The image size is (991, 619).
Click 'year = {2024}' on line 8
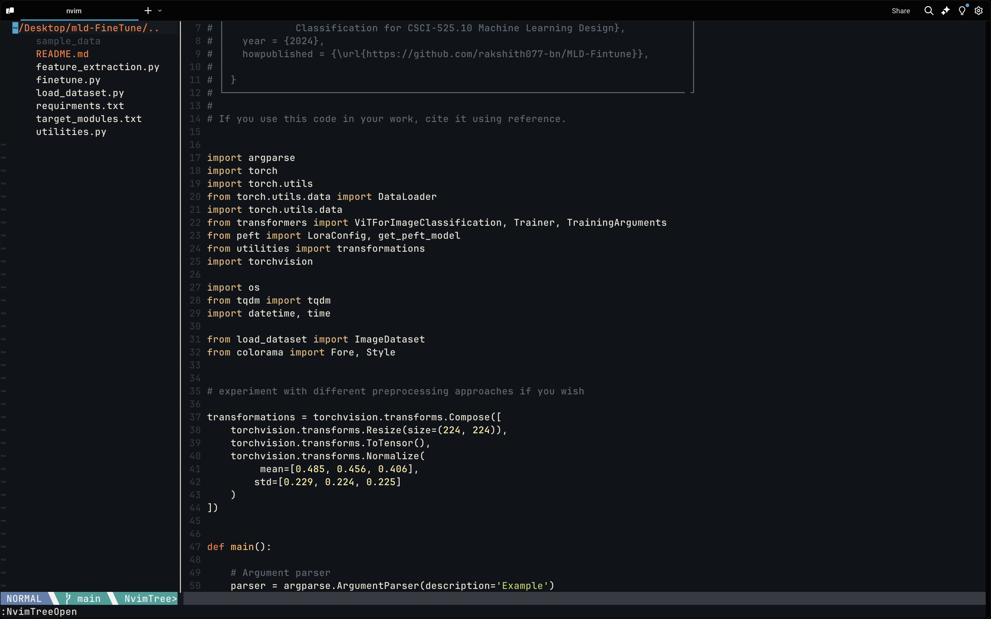[280, 41]
